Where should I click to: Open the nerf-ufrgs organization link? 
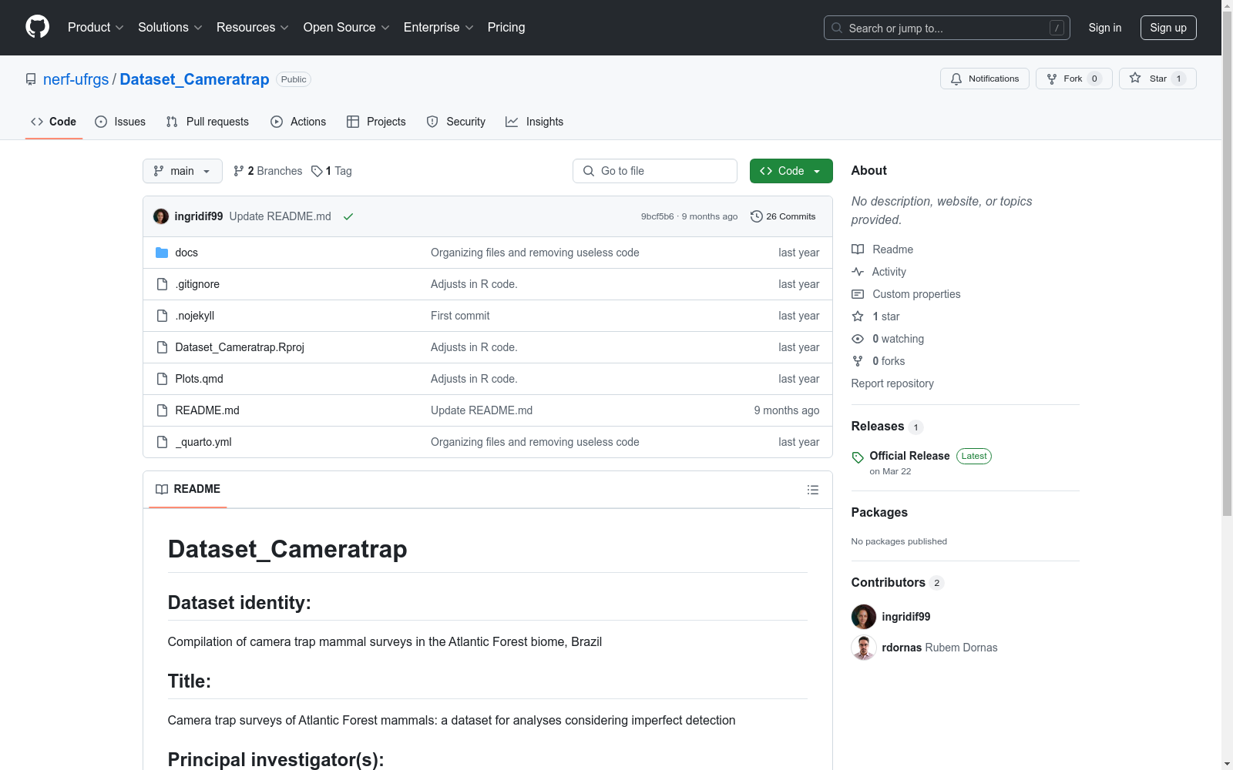coord(76,79)
